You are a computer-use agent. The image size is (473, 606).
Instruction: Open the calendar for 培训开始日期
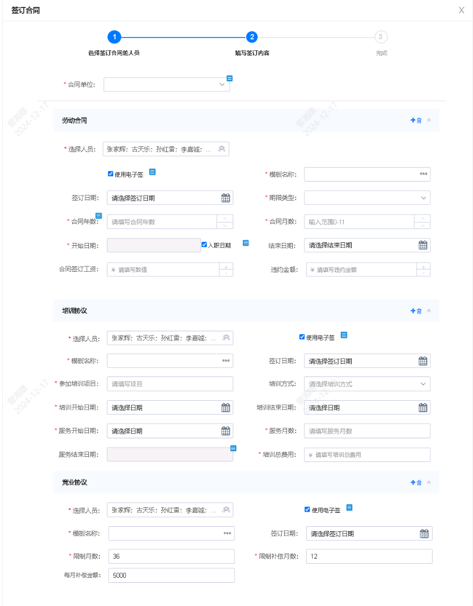click(225, 407)
